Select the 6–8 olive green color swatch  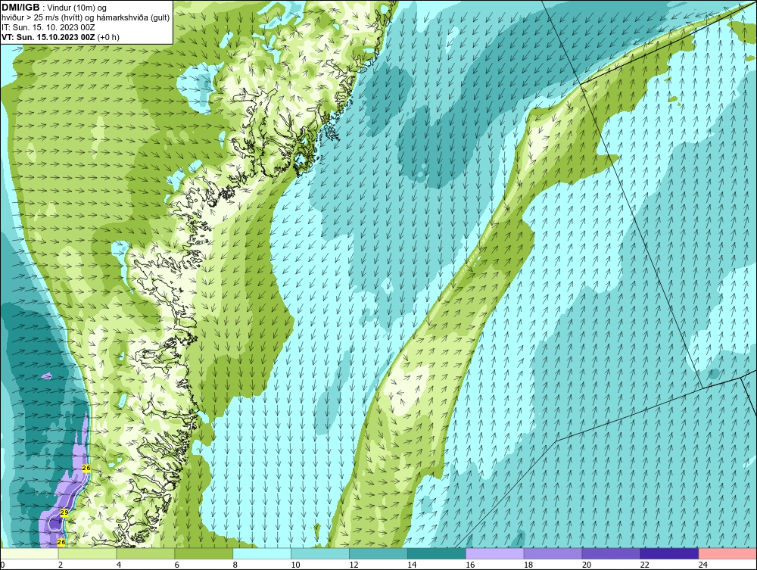tap(204, 553)
